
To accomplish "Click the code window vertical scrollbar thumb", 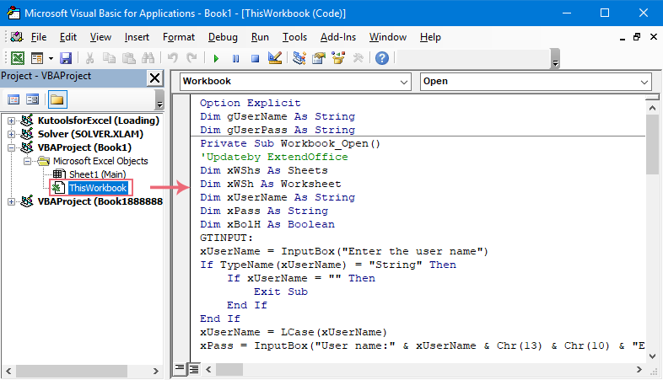I will pyautogui.click(x=652, y=144).
